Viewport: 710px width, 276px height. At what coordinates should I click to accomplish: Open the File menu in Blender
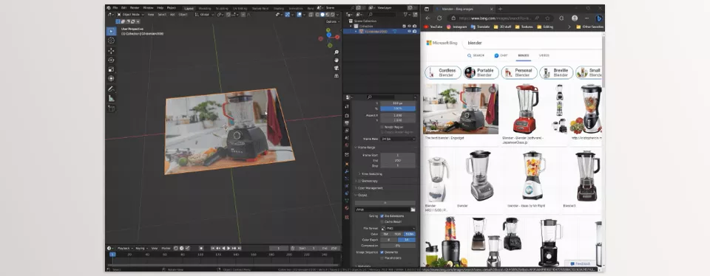[115, 7]
